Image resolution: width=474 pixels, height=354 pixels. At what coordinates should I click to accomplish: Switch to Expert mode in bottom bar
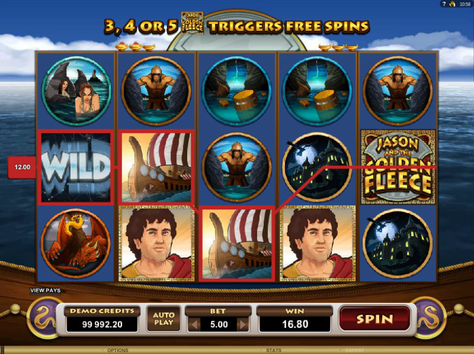pos(355,350)
